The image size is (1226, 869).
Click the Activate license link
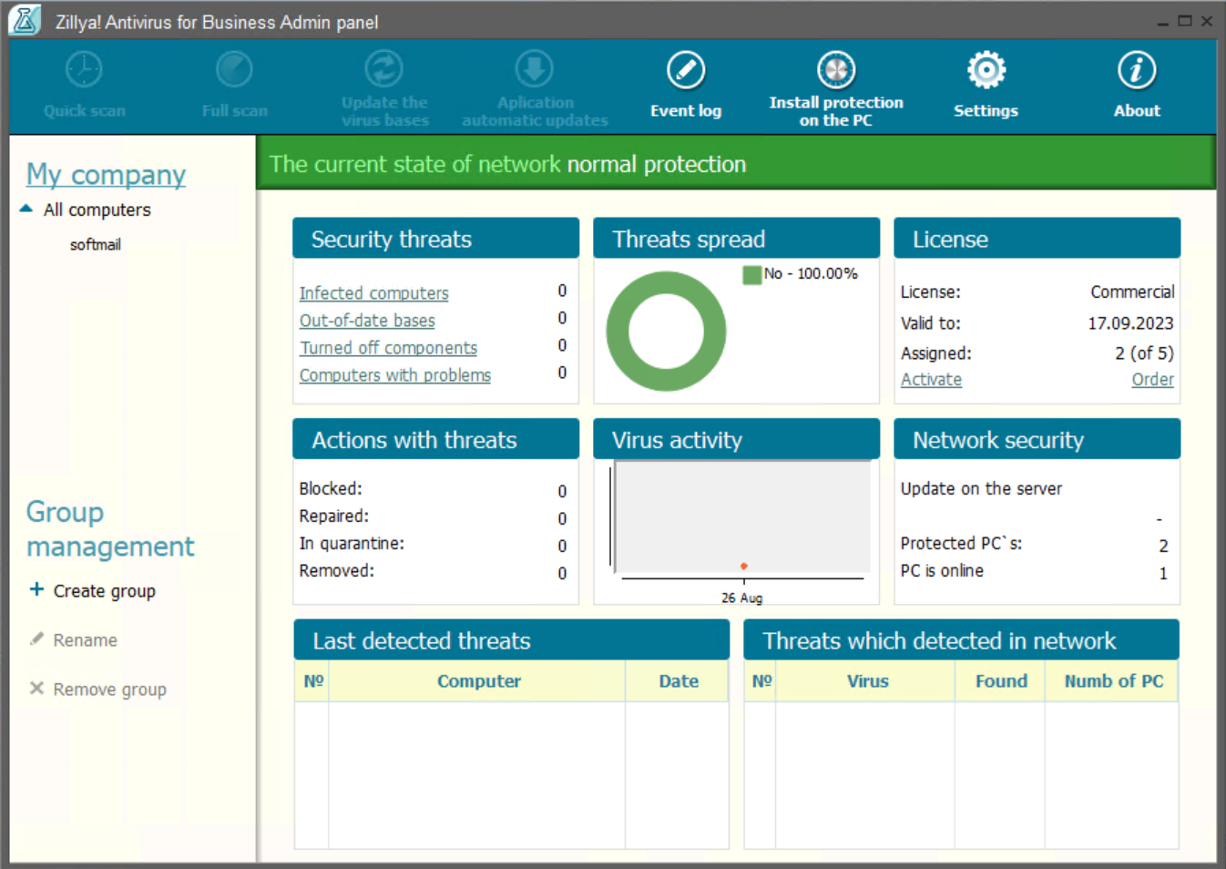931,380
